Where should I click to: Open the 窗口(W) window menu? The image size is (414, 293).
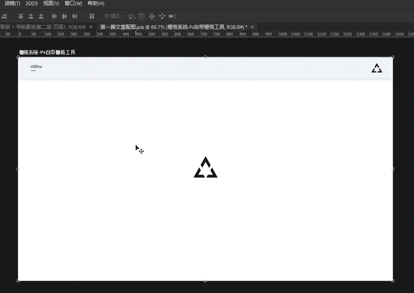73,4
